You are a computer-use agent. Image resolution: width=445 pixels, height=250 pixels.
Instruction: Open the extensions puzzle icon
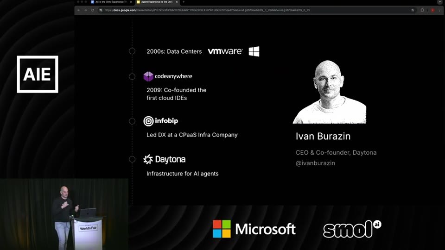click(422, 10)
